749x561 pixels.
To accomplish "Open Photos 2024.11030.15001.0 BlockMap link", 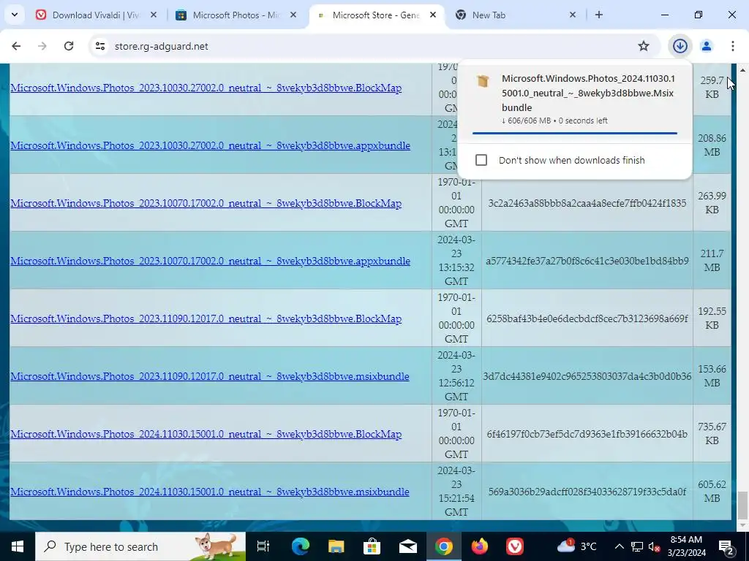I will [206, 434].
